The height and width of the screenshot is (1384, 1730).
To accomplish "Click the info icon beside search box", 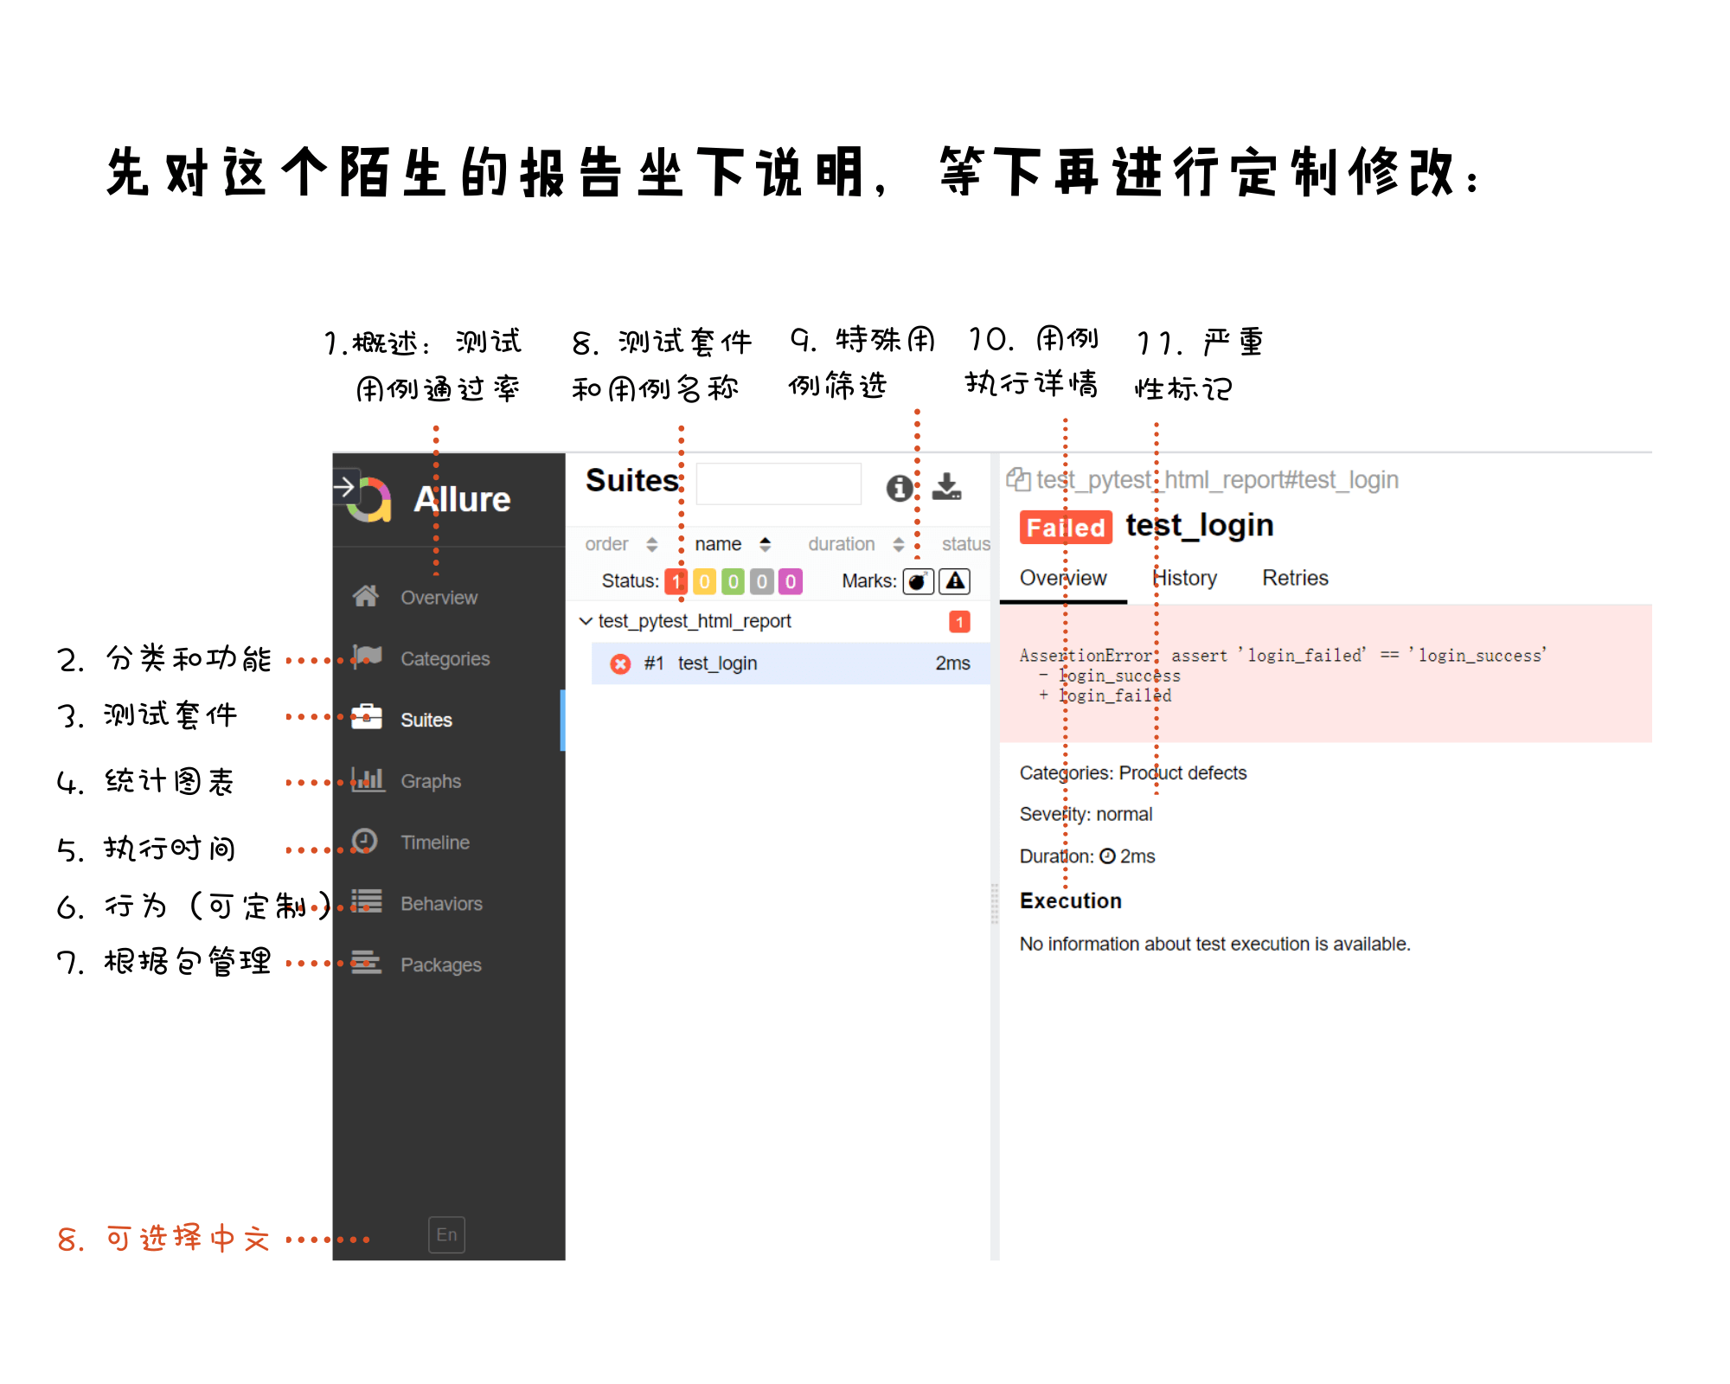I will (x=899, y=488).
